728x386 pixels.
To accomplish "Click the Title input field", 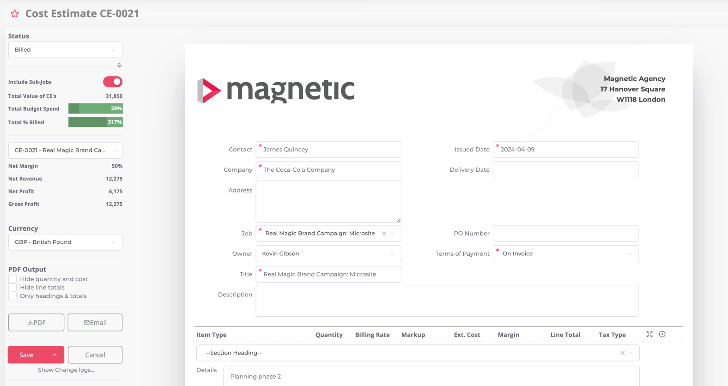I will 328,274.
